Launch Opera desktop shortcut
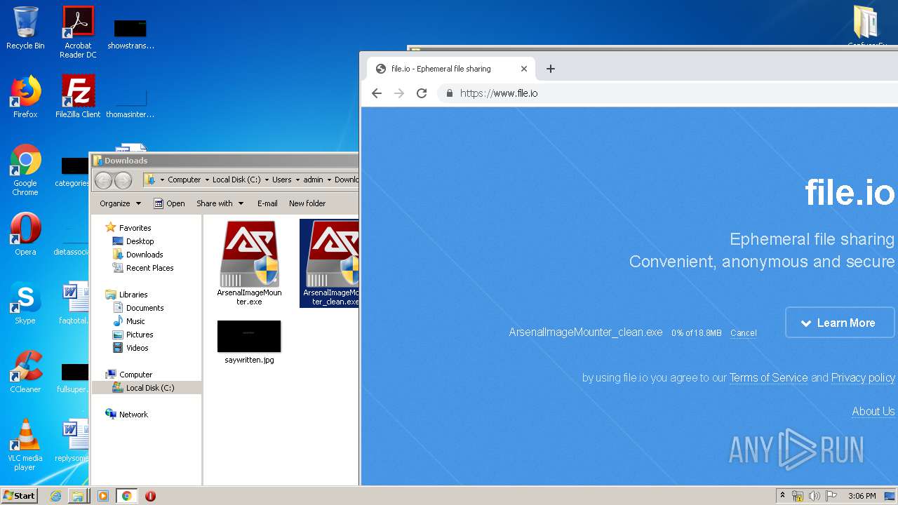 click(25, 234)
